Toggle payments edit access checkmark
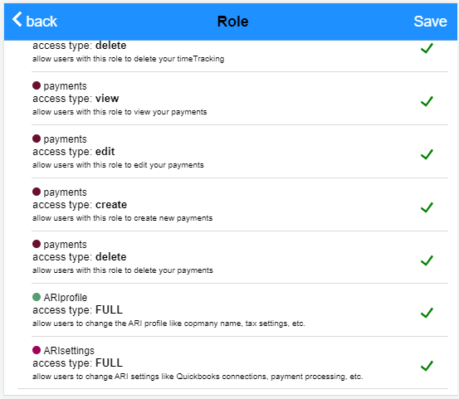Viewport: 459px width, 399px height. click(x=427, y=154)
